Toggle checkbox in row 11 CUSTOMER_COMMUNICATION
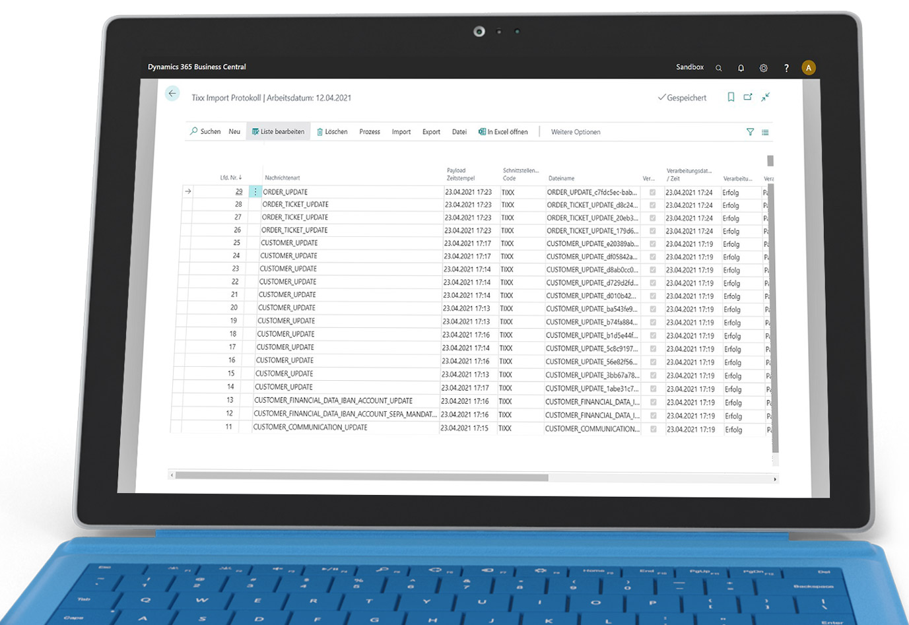Viewport: 909px width, 625px height. [654, 430]
